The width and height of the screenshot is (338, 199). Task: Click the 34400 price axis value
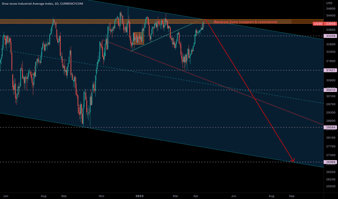point(331,16)
